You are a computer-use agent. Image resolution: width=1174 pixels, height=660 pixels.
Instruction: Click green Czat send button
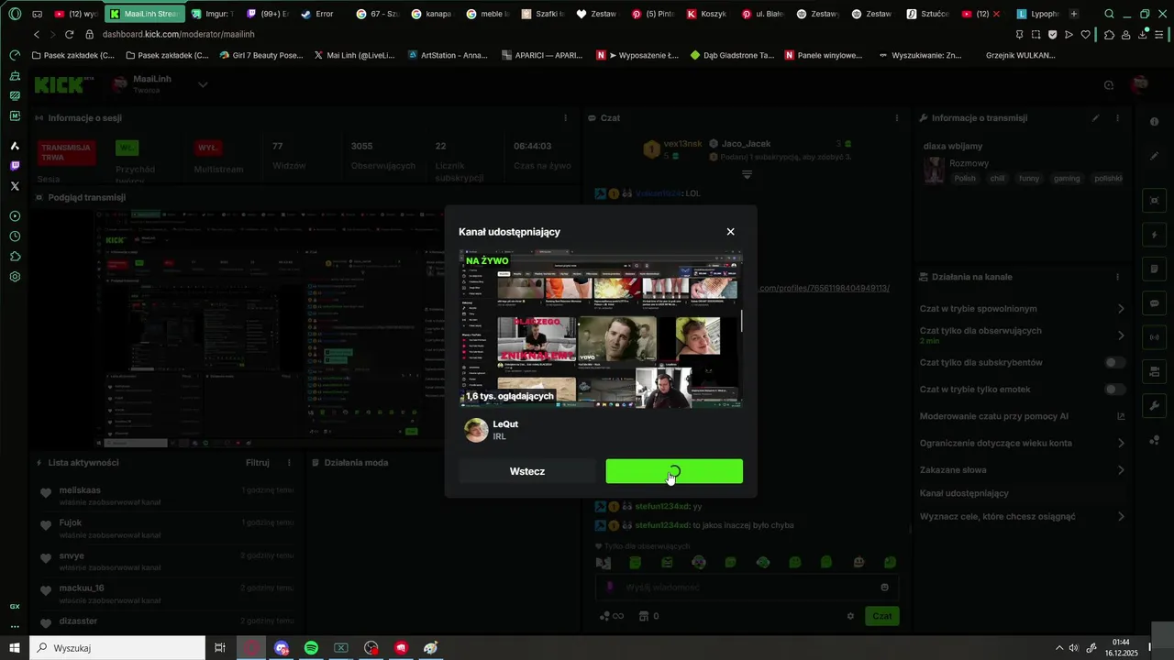(882, 616)
